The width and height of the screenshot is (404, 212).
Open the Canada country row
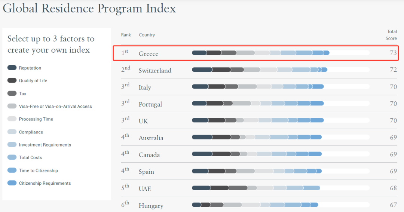point(259,154)
